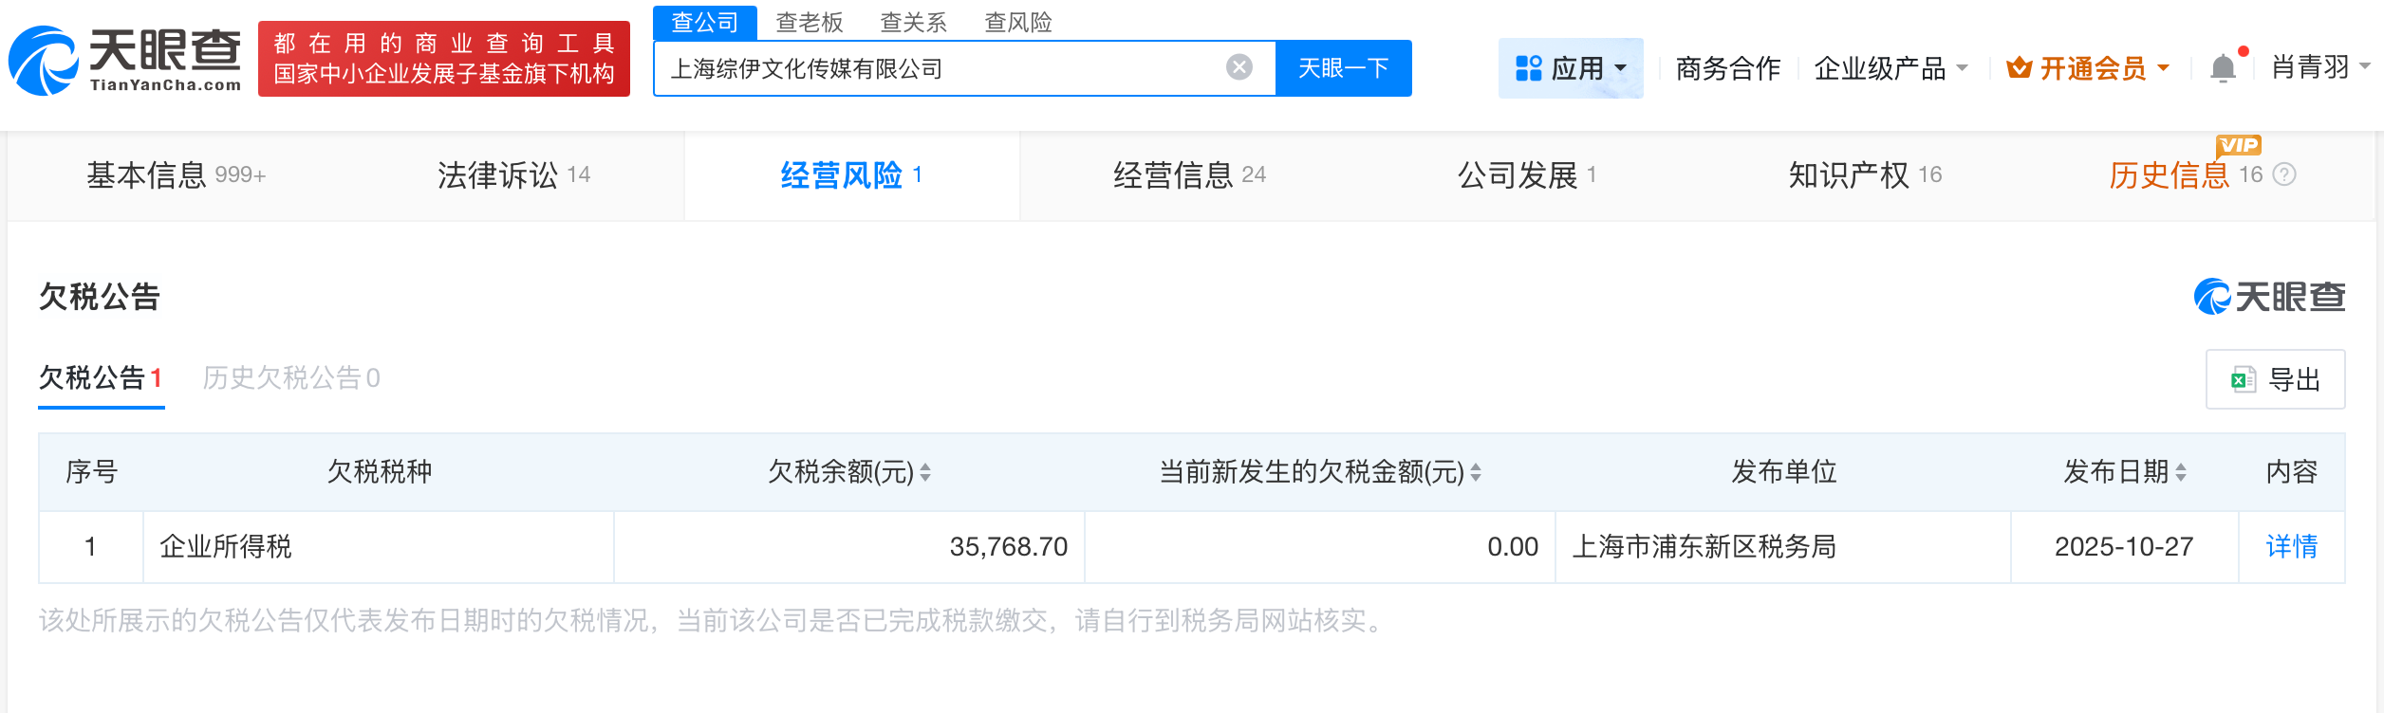The height and width of the screenshot is (713, 2384).
Task: Sort by 发布日期 column arrows
Action: 2181,472
